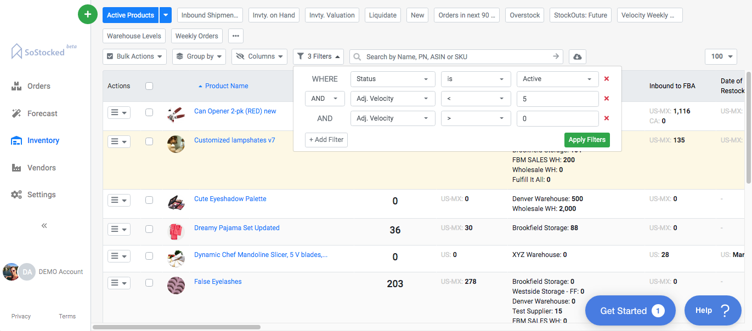Switch to Weekly Orders view
This screenshot has height=331, width=752.
(x=197, y=36)
